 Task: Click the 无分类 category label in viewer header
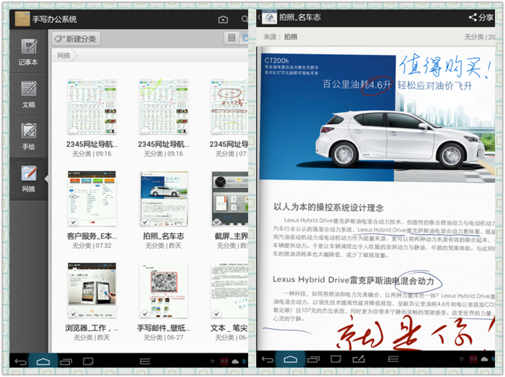(x=474, y=37)
